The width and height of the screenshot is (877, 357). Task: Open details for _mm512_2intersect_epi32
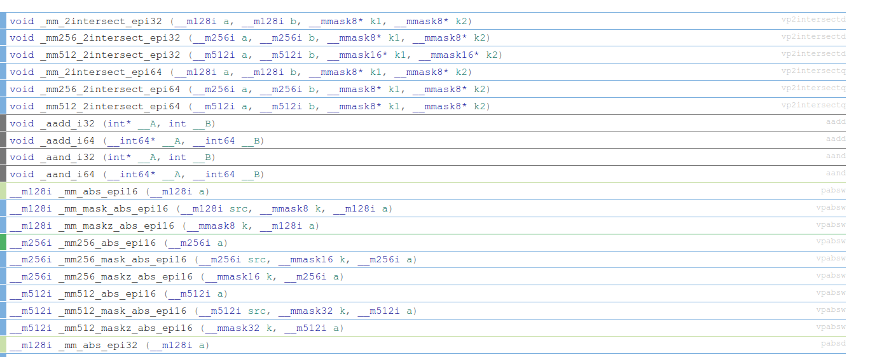coord(423,55)
